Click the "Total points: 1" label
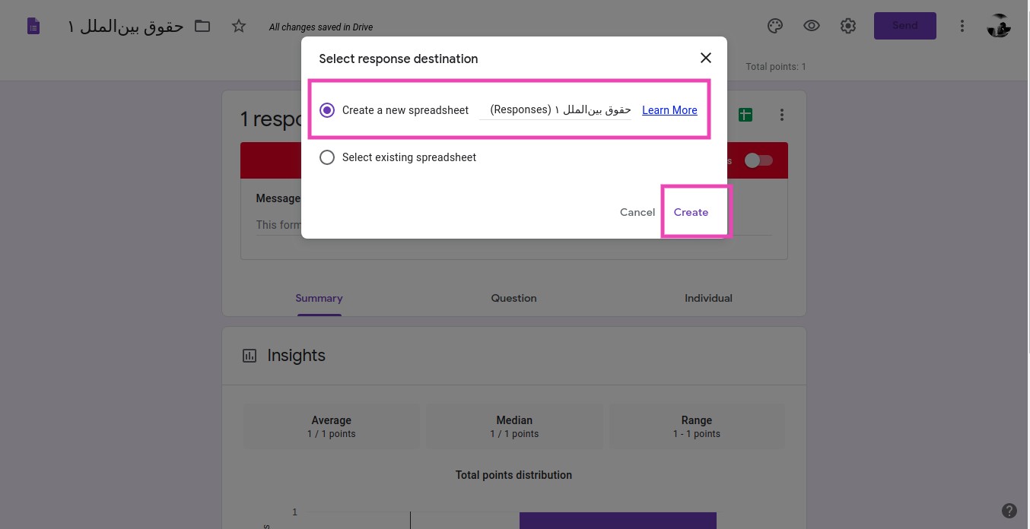 click(x=776, y=67)
